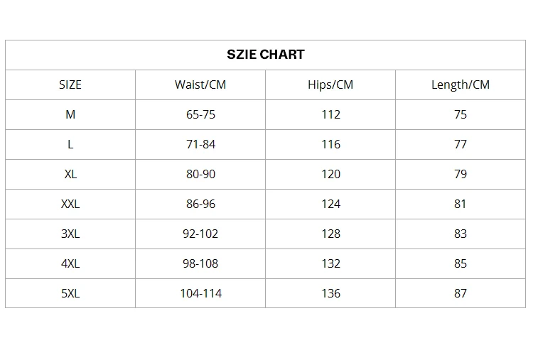
Task: Click the length value 83
Action: 461,234
